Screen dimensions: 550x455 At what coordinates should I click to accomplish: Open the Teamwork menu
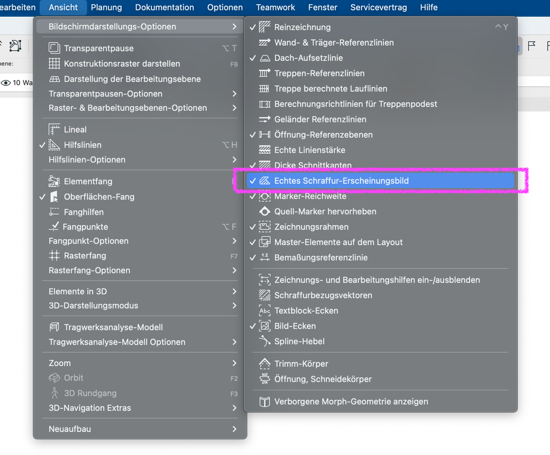click(275, 8)
